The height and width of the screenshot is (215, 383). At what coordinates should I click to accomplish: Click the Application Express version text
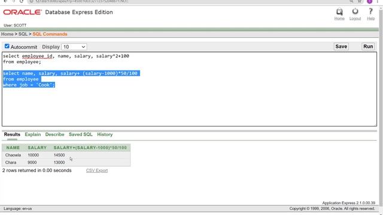pyautogui.click(x=348, y=203)
